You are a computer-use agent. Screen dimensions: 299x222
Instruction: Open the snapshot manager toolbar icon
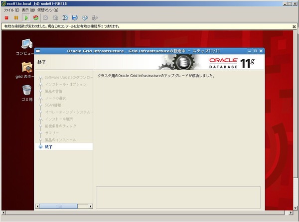pos(65,18)
